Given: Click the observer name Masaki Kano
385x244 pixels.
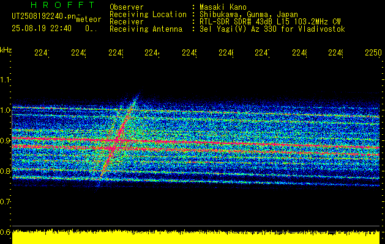Looking at the screenshot, I should click(x=223, y=7).
